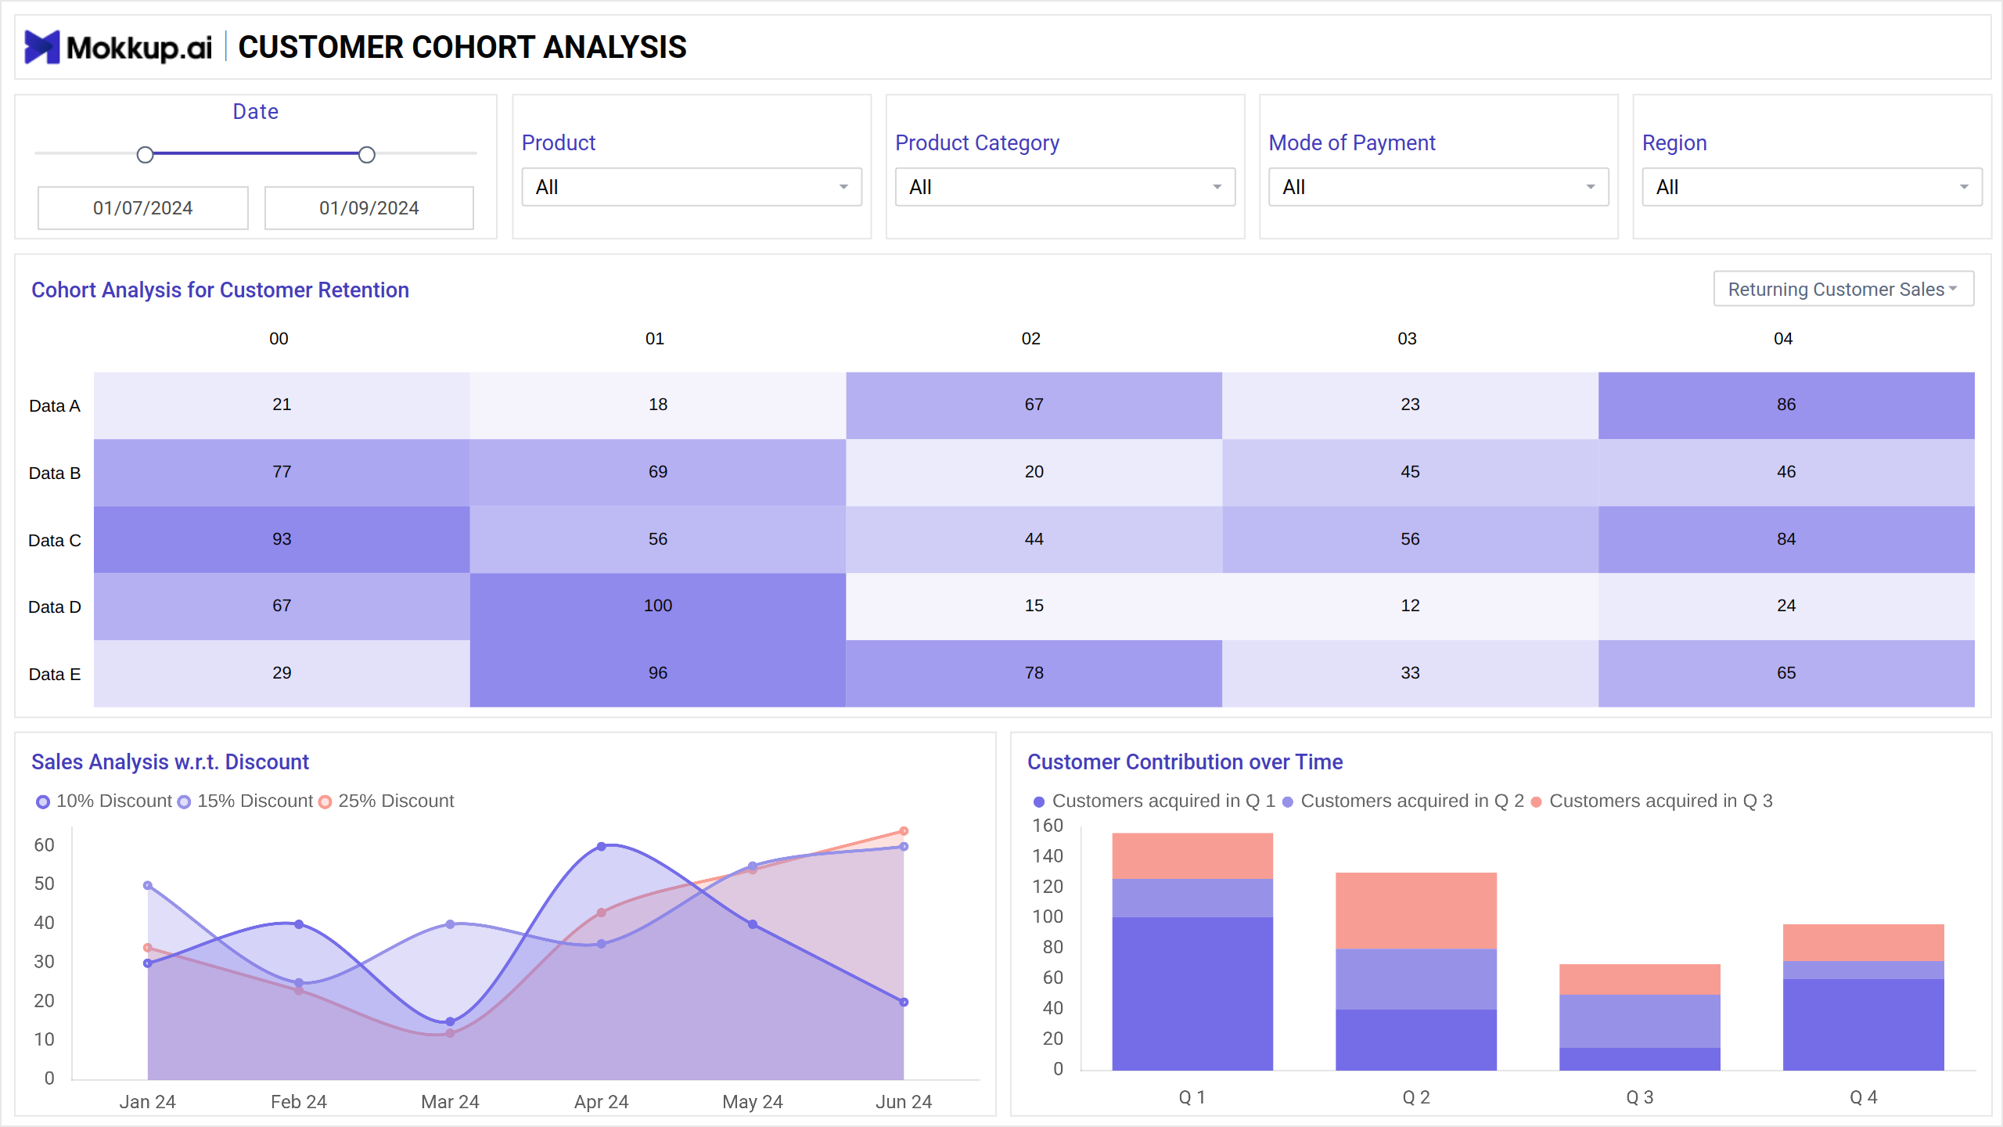Click column header 04
This screenshot has width=2003, height=1127.
1783,338
